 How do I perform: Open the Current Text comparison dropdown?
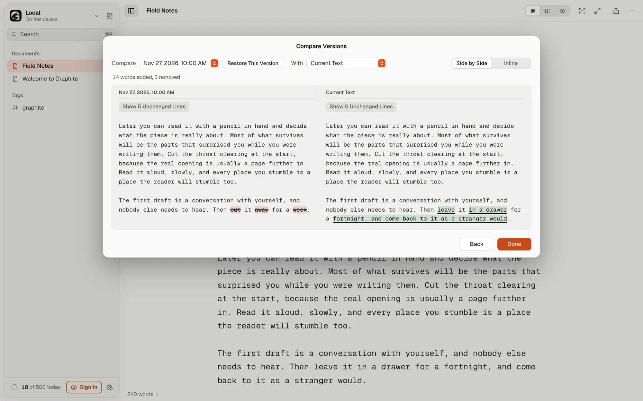(x=347, y=63)
